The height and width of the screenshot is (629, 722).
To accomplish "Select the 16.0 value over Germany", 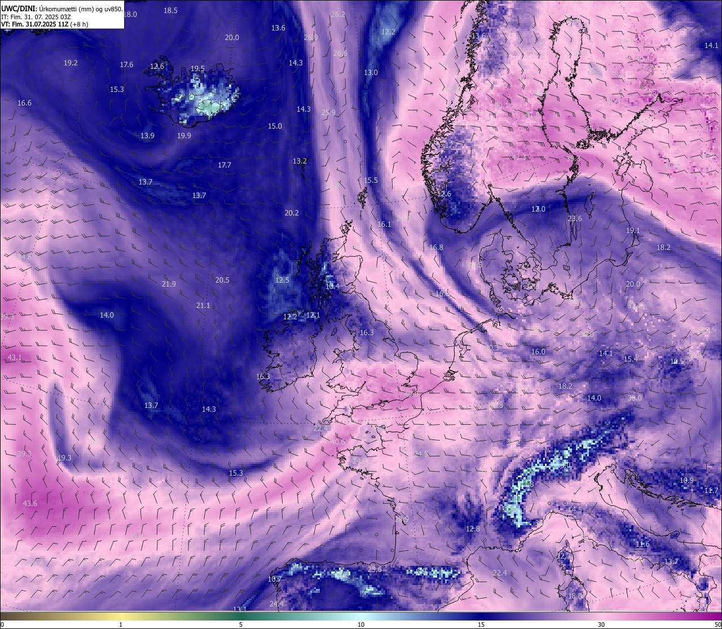I will [x=538, y=351].
